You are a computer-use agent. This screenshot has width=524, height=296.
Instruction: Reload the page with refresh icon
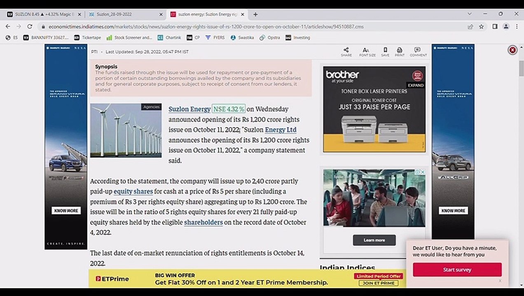pos(30,26)
